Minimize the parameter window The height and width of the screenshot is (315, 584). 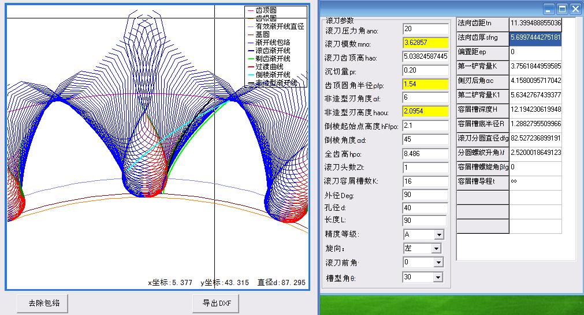tap(548, 9)
